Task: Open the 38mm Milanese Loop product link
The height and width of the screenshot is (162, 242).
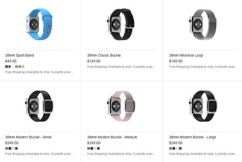Action: coord(186,55)
